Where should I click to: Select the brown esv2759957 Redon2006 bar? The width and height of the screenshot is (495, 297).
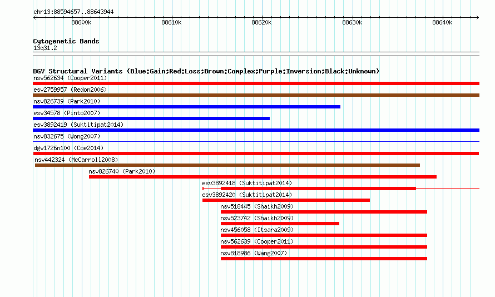(256, 95)
